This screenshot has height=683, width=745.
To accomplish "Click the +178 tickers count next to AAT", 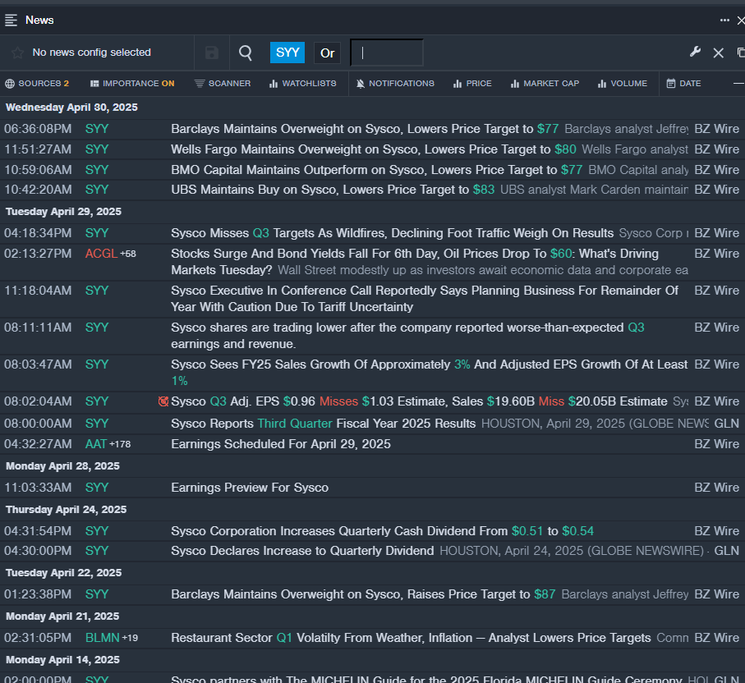I will pyautogui.click(x=120, y=445).
